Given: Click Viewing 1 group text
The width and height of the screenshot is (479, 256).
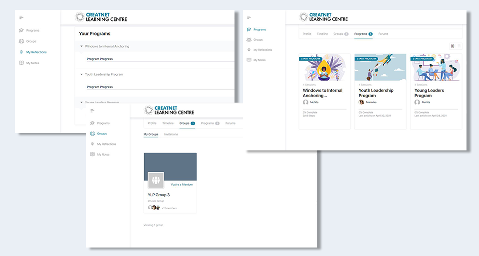Looking at the screenshot, I should tap(153, 225).
